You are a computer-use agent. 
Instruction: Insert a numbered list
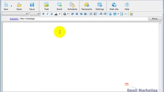pos(91,14)
